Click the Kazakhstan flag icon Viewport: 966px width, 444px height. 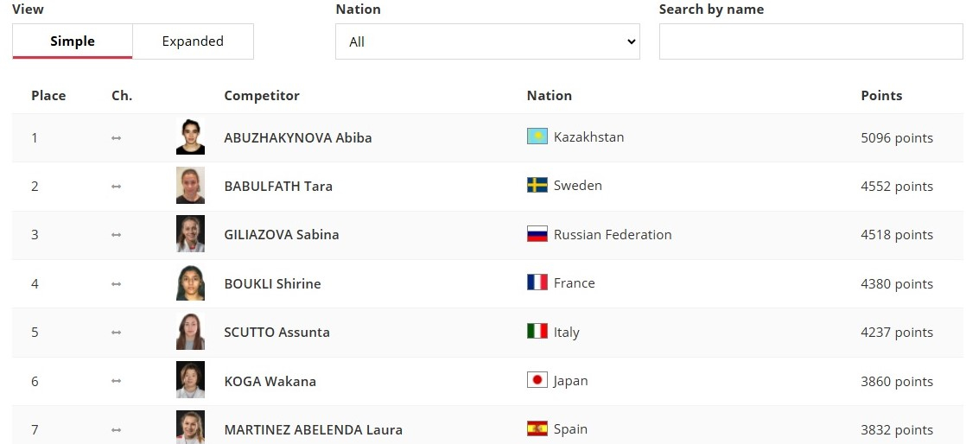click(537, 136)
